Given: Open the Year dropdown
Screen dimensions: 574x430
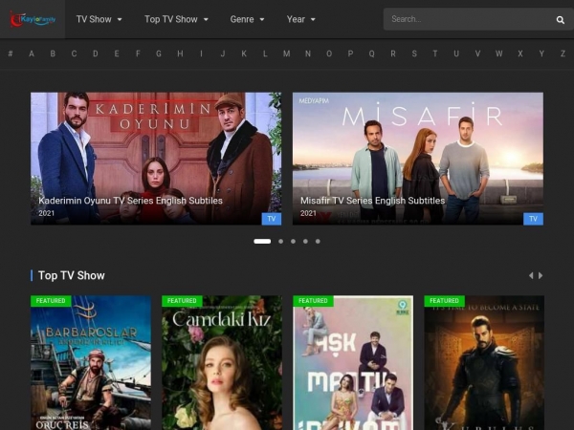Looking at the screenshot, I should pyautogui.click(x=301, y=19).
